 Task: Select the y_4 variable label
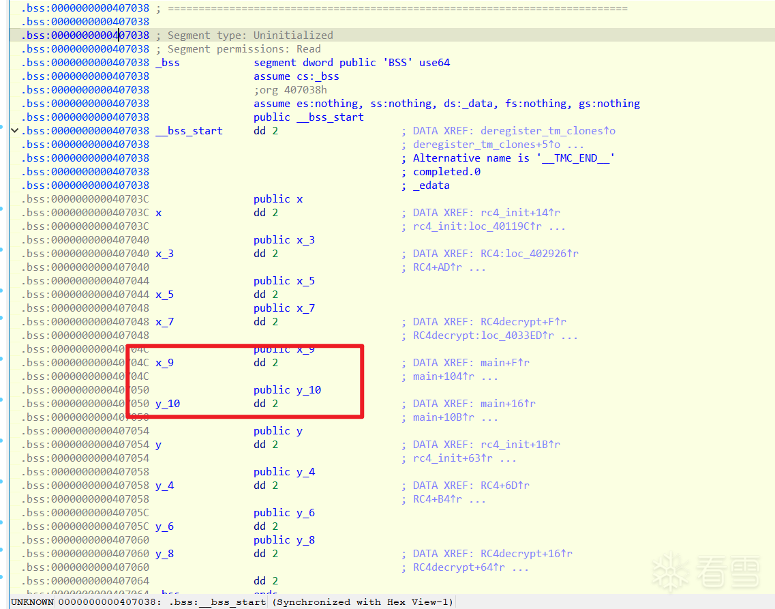(x=164, y=486)
